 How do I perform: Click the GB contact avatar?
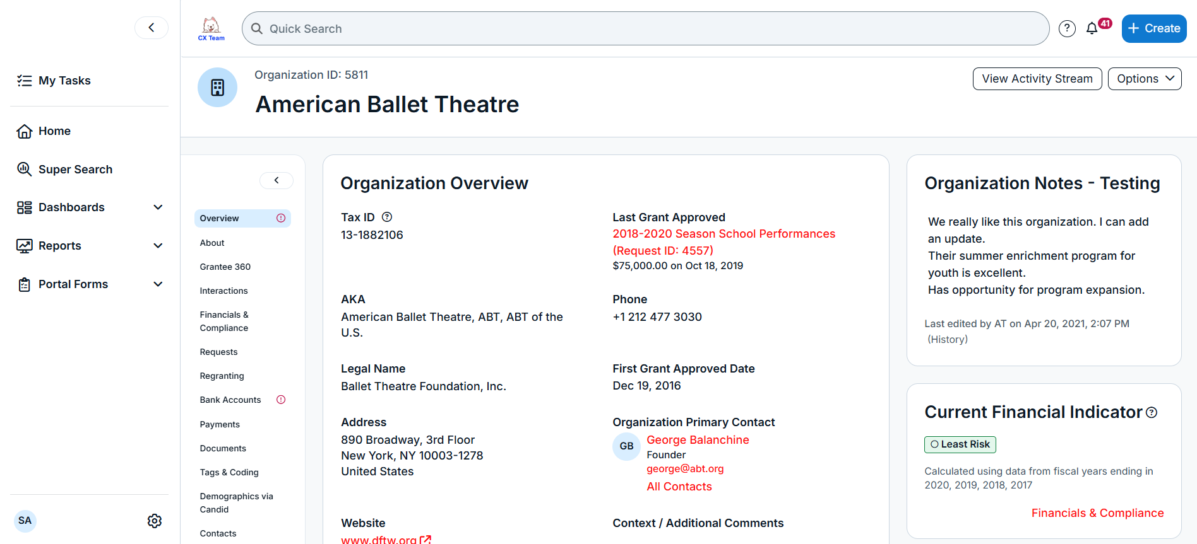pos(626,446)
